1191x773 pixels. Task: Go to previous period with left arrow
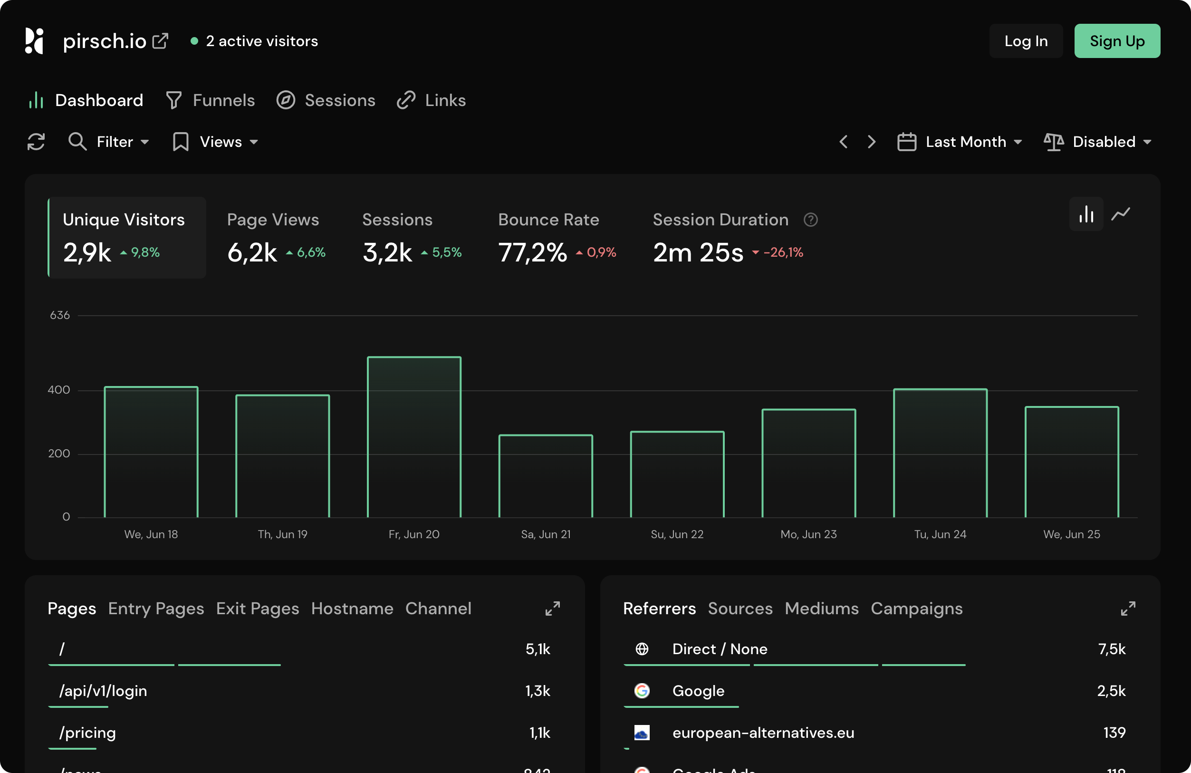coord(843,142)
